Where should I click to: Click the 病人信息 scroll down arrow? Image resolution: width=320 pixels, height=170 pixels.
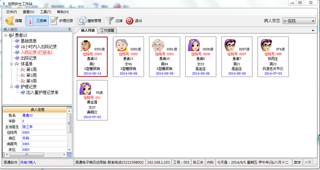tap(69, 149)
